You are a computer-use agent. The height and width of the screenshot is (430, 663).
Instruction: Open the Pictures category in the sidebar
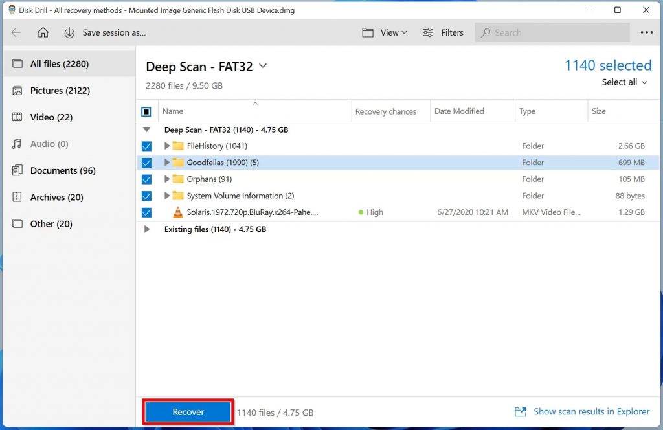(49, 90)
